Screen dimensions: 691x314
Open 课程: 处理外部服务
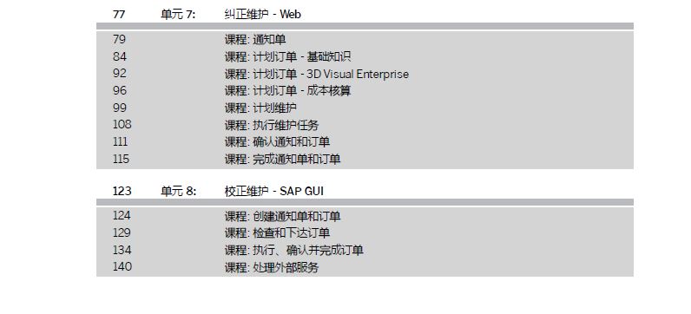(x=272, y=267)
